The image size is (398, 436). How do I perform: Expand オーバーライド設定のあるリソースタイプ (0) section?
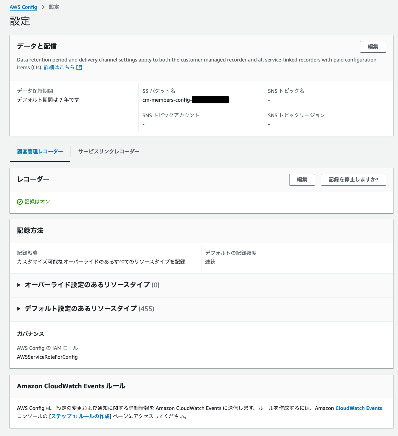89,285
